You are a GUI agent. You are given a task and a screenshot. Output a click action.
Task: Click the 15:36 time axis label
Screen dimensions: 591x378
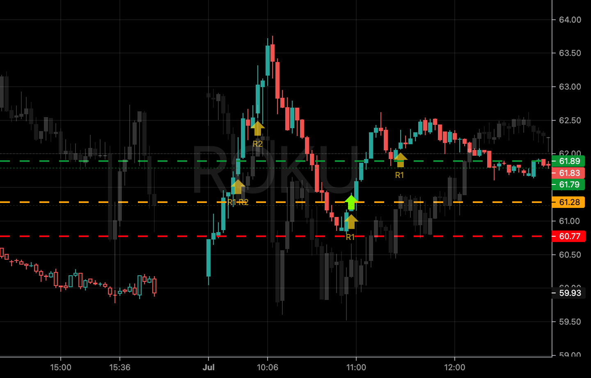click(120, 367)
